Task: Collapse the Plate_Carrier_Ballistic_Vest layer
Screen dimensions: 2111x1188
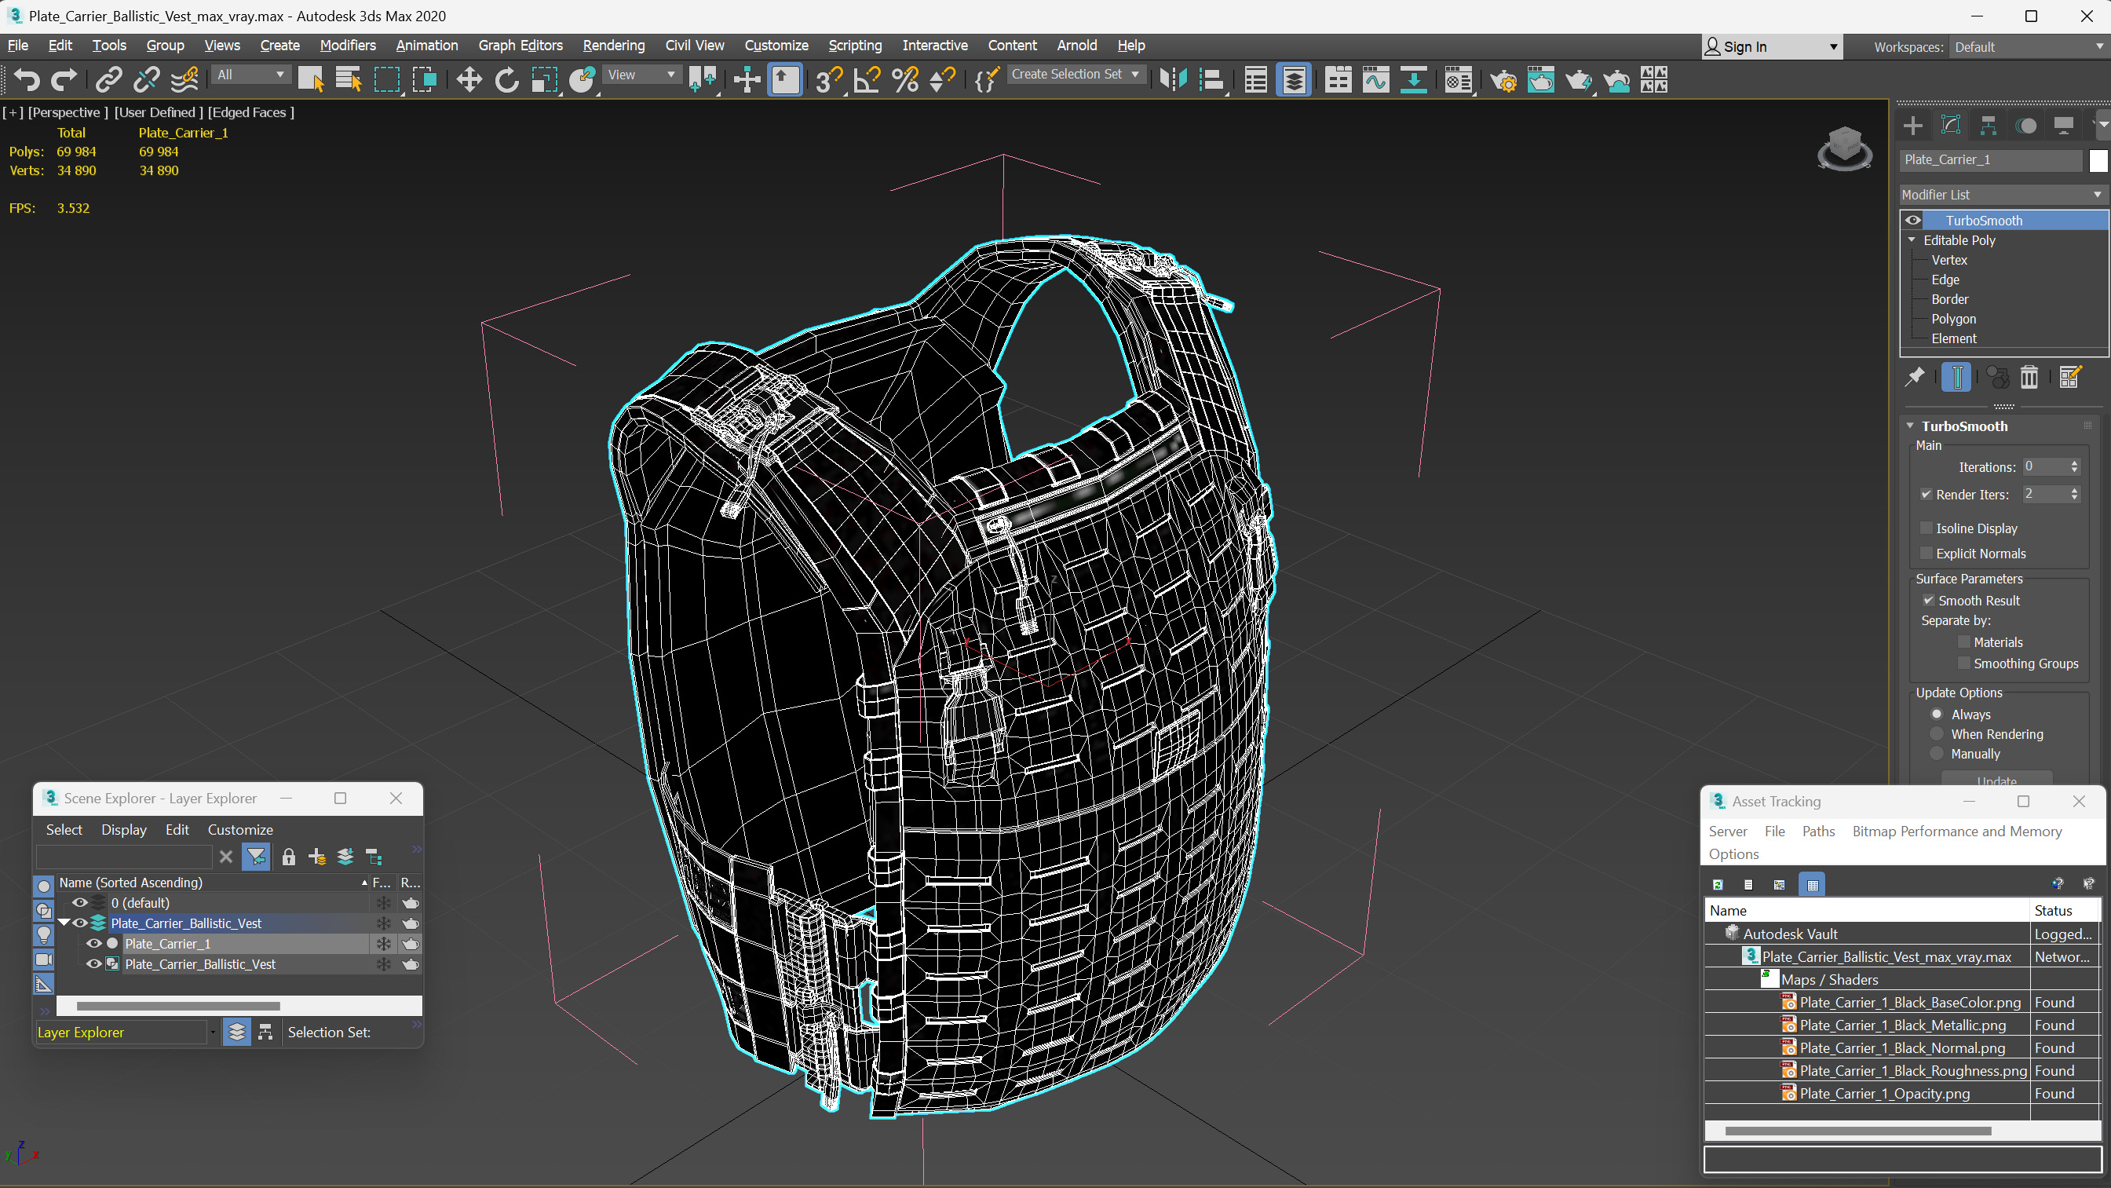Action: click(63, 923)
